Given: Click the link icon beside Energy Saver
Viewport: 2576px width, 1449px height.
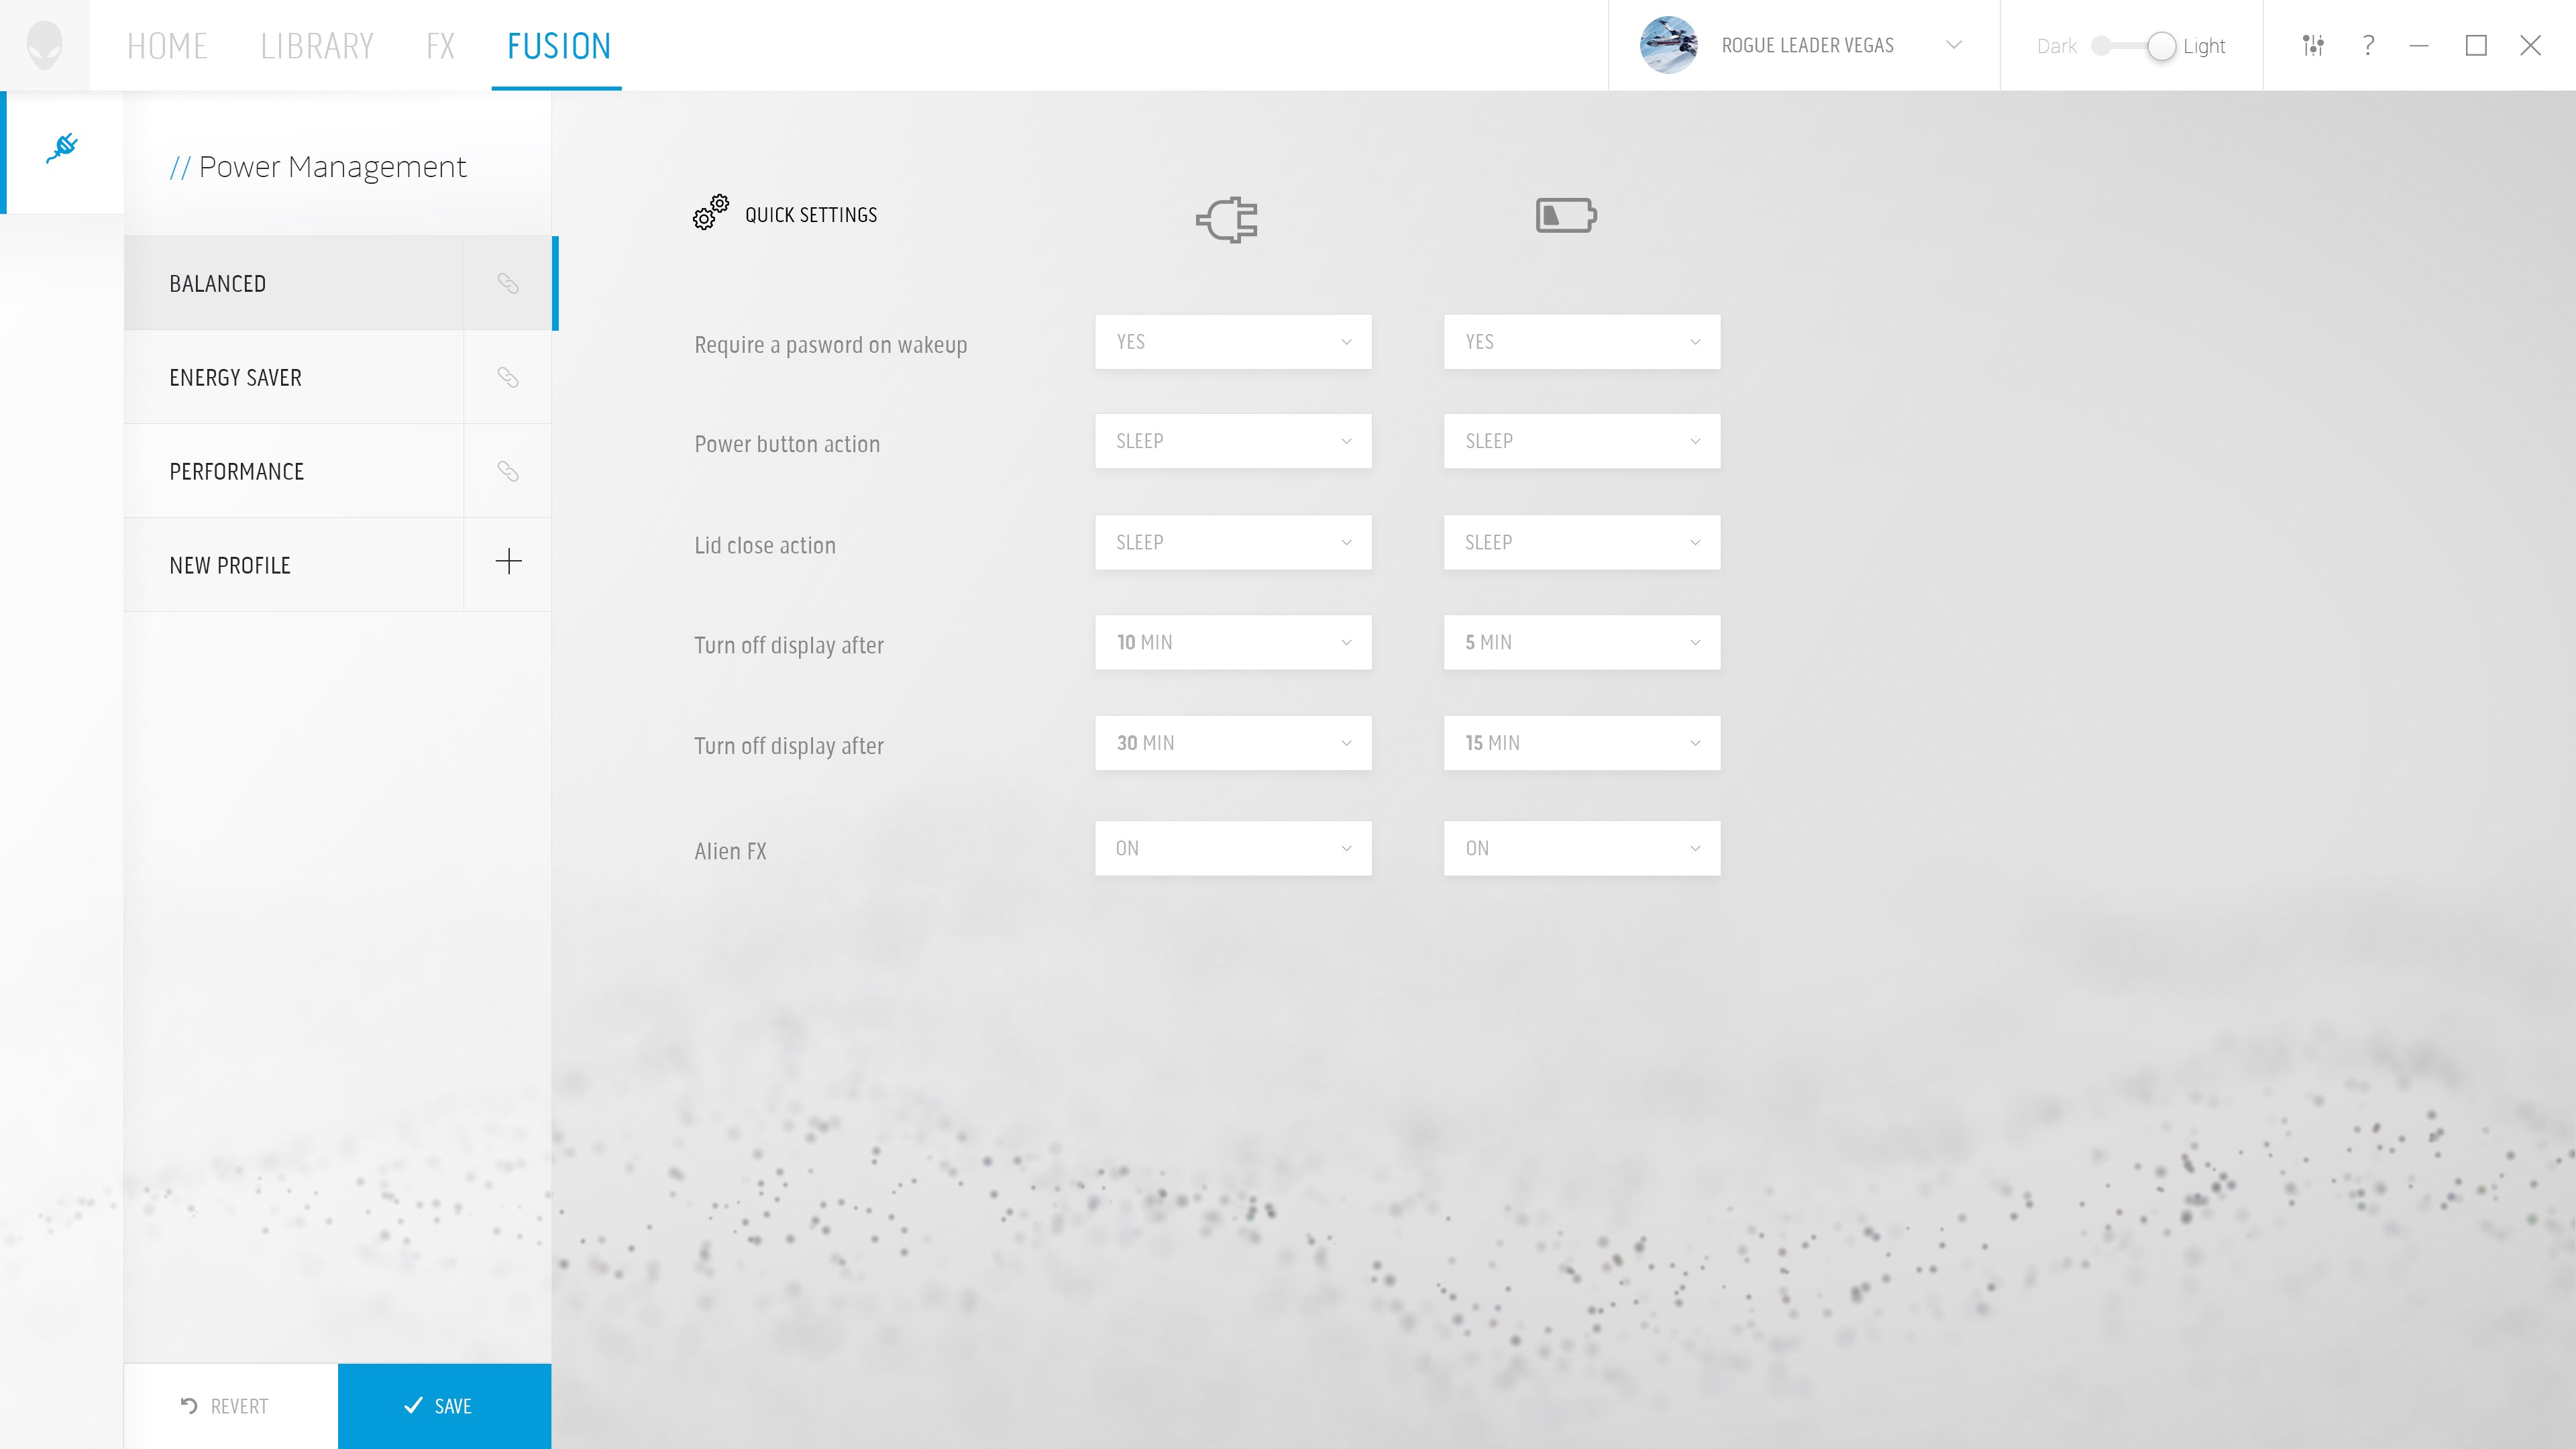Looking at the screenshot, I should point(508,377).
